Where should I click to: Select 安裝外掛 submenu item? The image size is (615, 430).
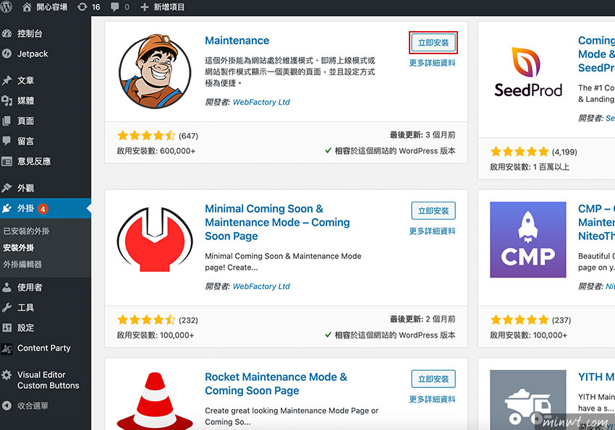coord(19,248)
